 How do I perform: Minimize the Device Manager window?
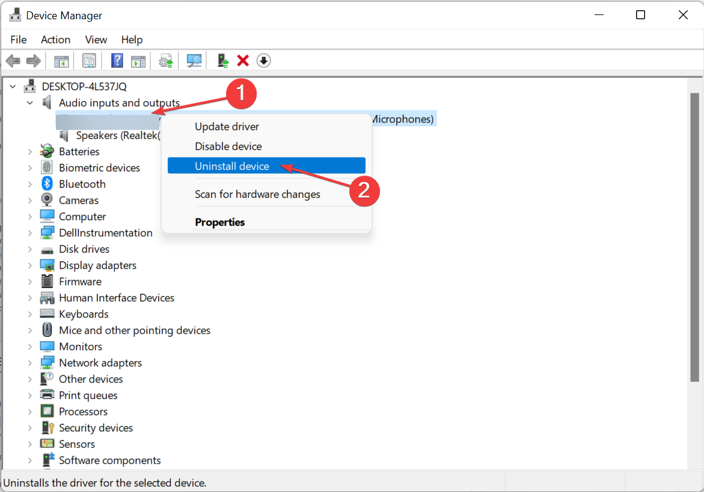click(599, 15)
